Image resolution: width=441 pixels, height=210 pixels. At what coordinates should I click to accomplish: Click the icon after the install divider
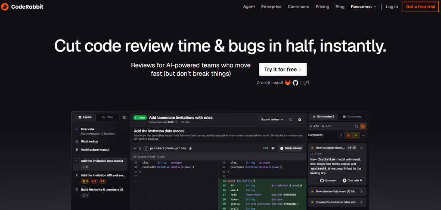click(306, 83)
